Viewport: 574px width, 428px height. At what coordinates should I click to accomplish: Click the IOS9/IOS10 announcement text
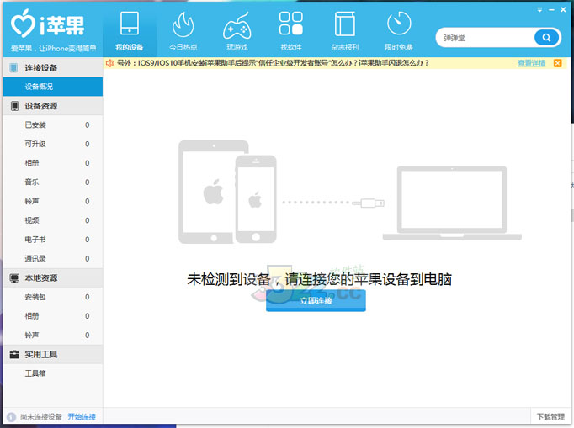tap(273, 63)
